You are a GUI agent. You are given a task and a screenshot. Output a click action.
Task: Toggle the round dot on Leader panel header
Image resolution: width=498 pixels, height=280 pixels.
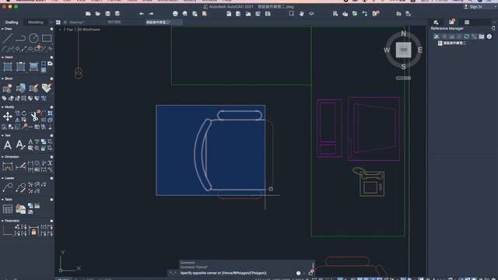pyautogui.click(x=51, y=178)
